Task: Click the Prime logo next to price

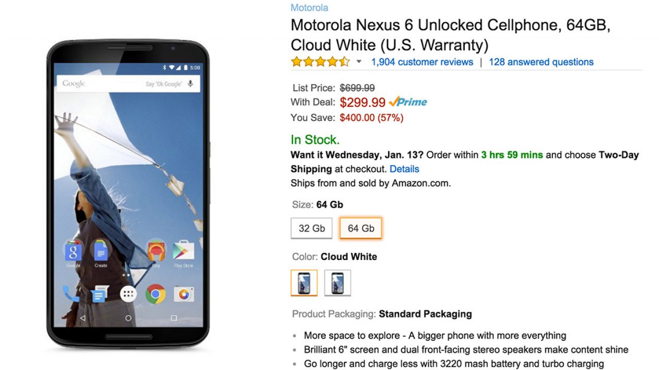Action: pos(408,102)
